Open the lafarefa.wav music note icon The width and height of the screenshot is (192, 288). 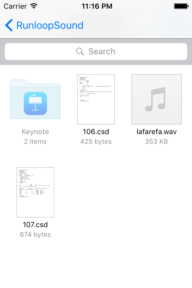pyautogui.click(x=157, y=99)
